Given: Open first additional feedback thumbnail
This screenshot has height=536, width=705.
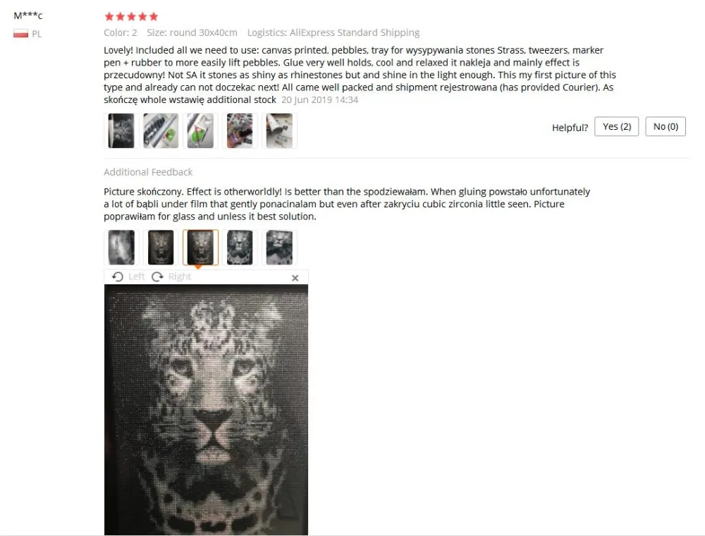Looking at the screenshot, I should (x=121, y=248).
